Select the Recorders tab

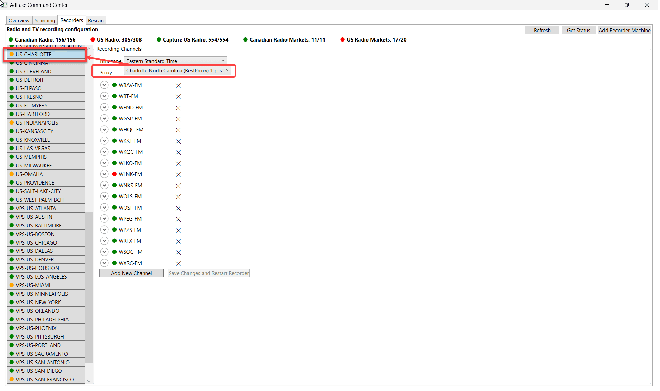(72, 20)
